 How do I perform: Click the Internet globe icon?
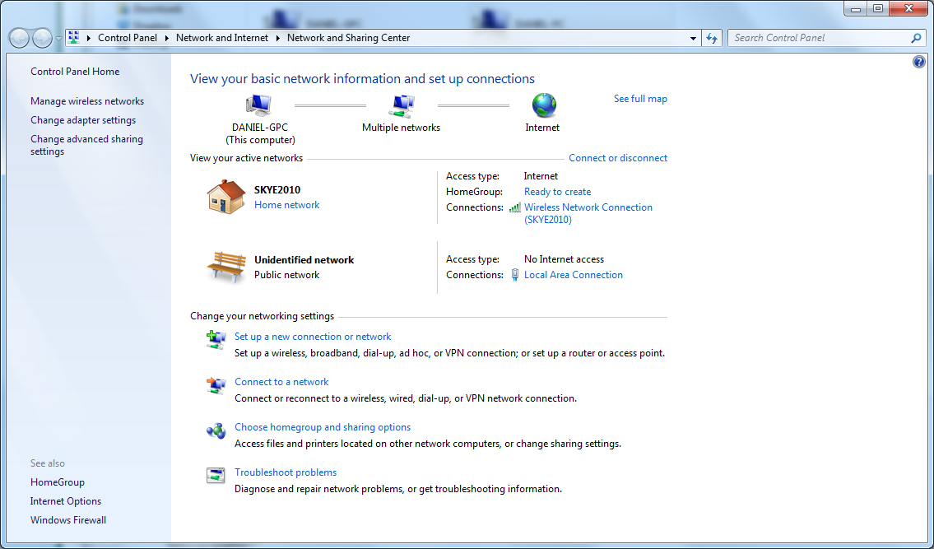click(x=544, y=105)
